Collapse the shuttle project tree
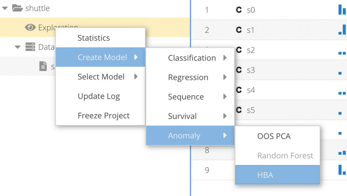 point(4,7)
